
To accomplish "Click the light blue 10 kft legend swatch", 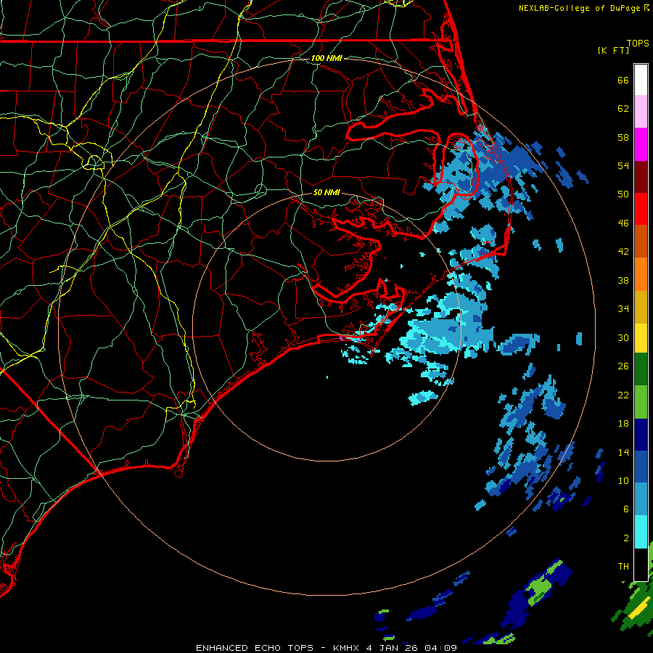I will click(x=641, y=499).
